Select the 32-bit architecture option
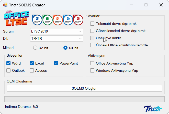This screenshot has width=169, height=114. [35, 48]
